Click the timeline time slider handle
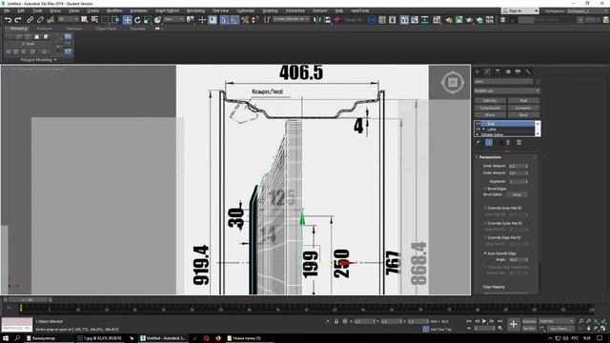 point(28,300)
